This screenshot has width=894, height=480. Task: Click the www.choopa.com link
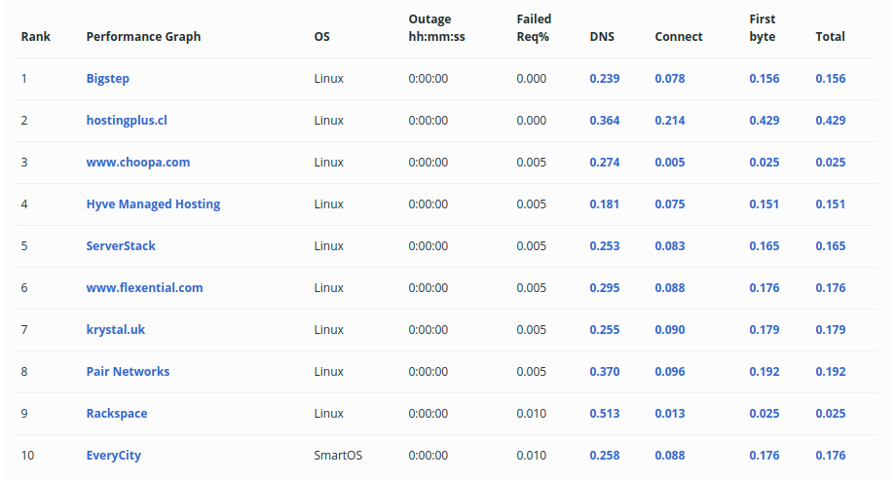point(138,163)
